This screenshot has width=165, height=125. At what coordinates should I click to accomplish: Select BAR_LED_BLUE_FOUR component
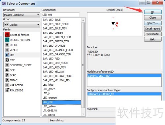[55, 24]
